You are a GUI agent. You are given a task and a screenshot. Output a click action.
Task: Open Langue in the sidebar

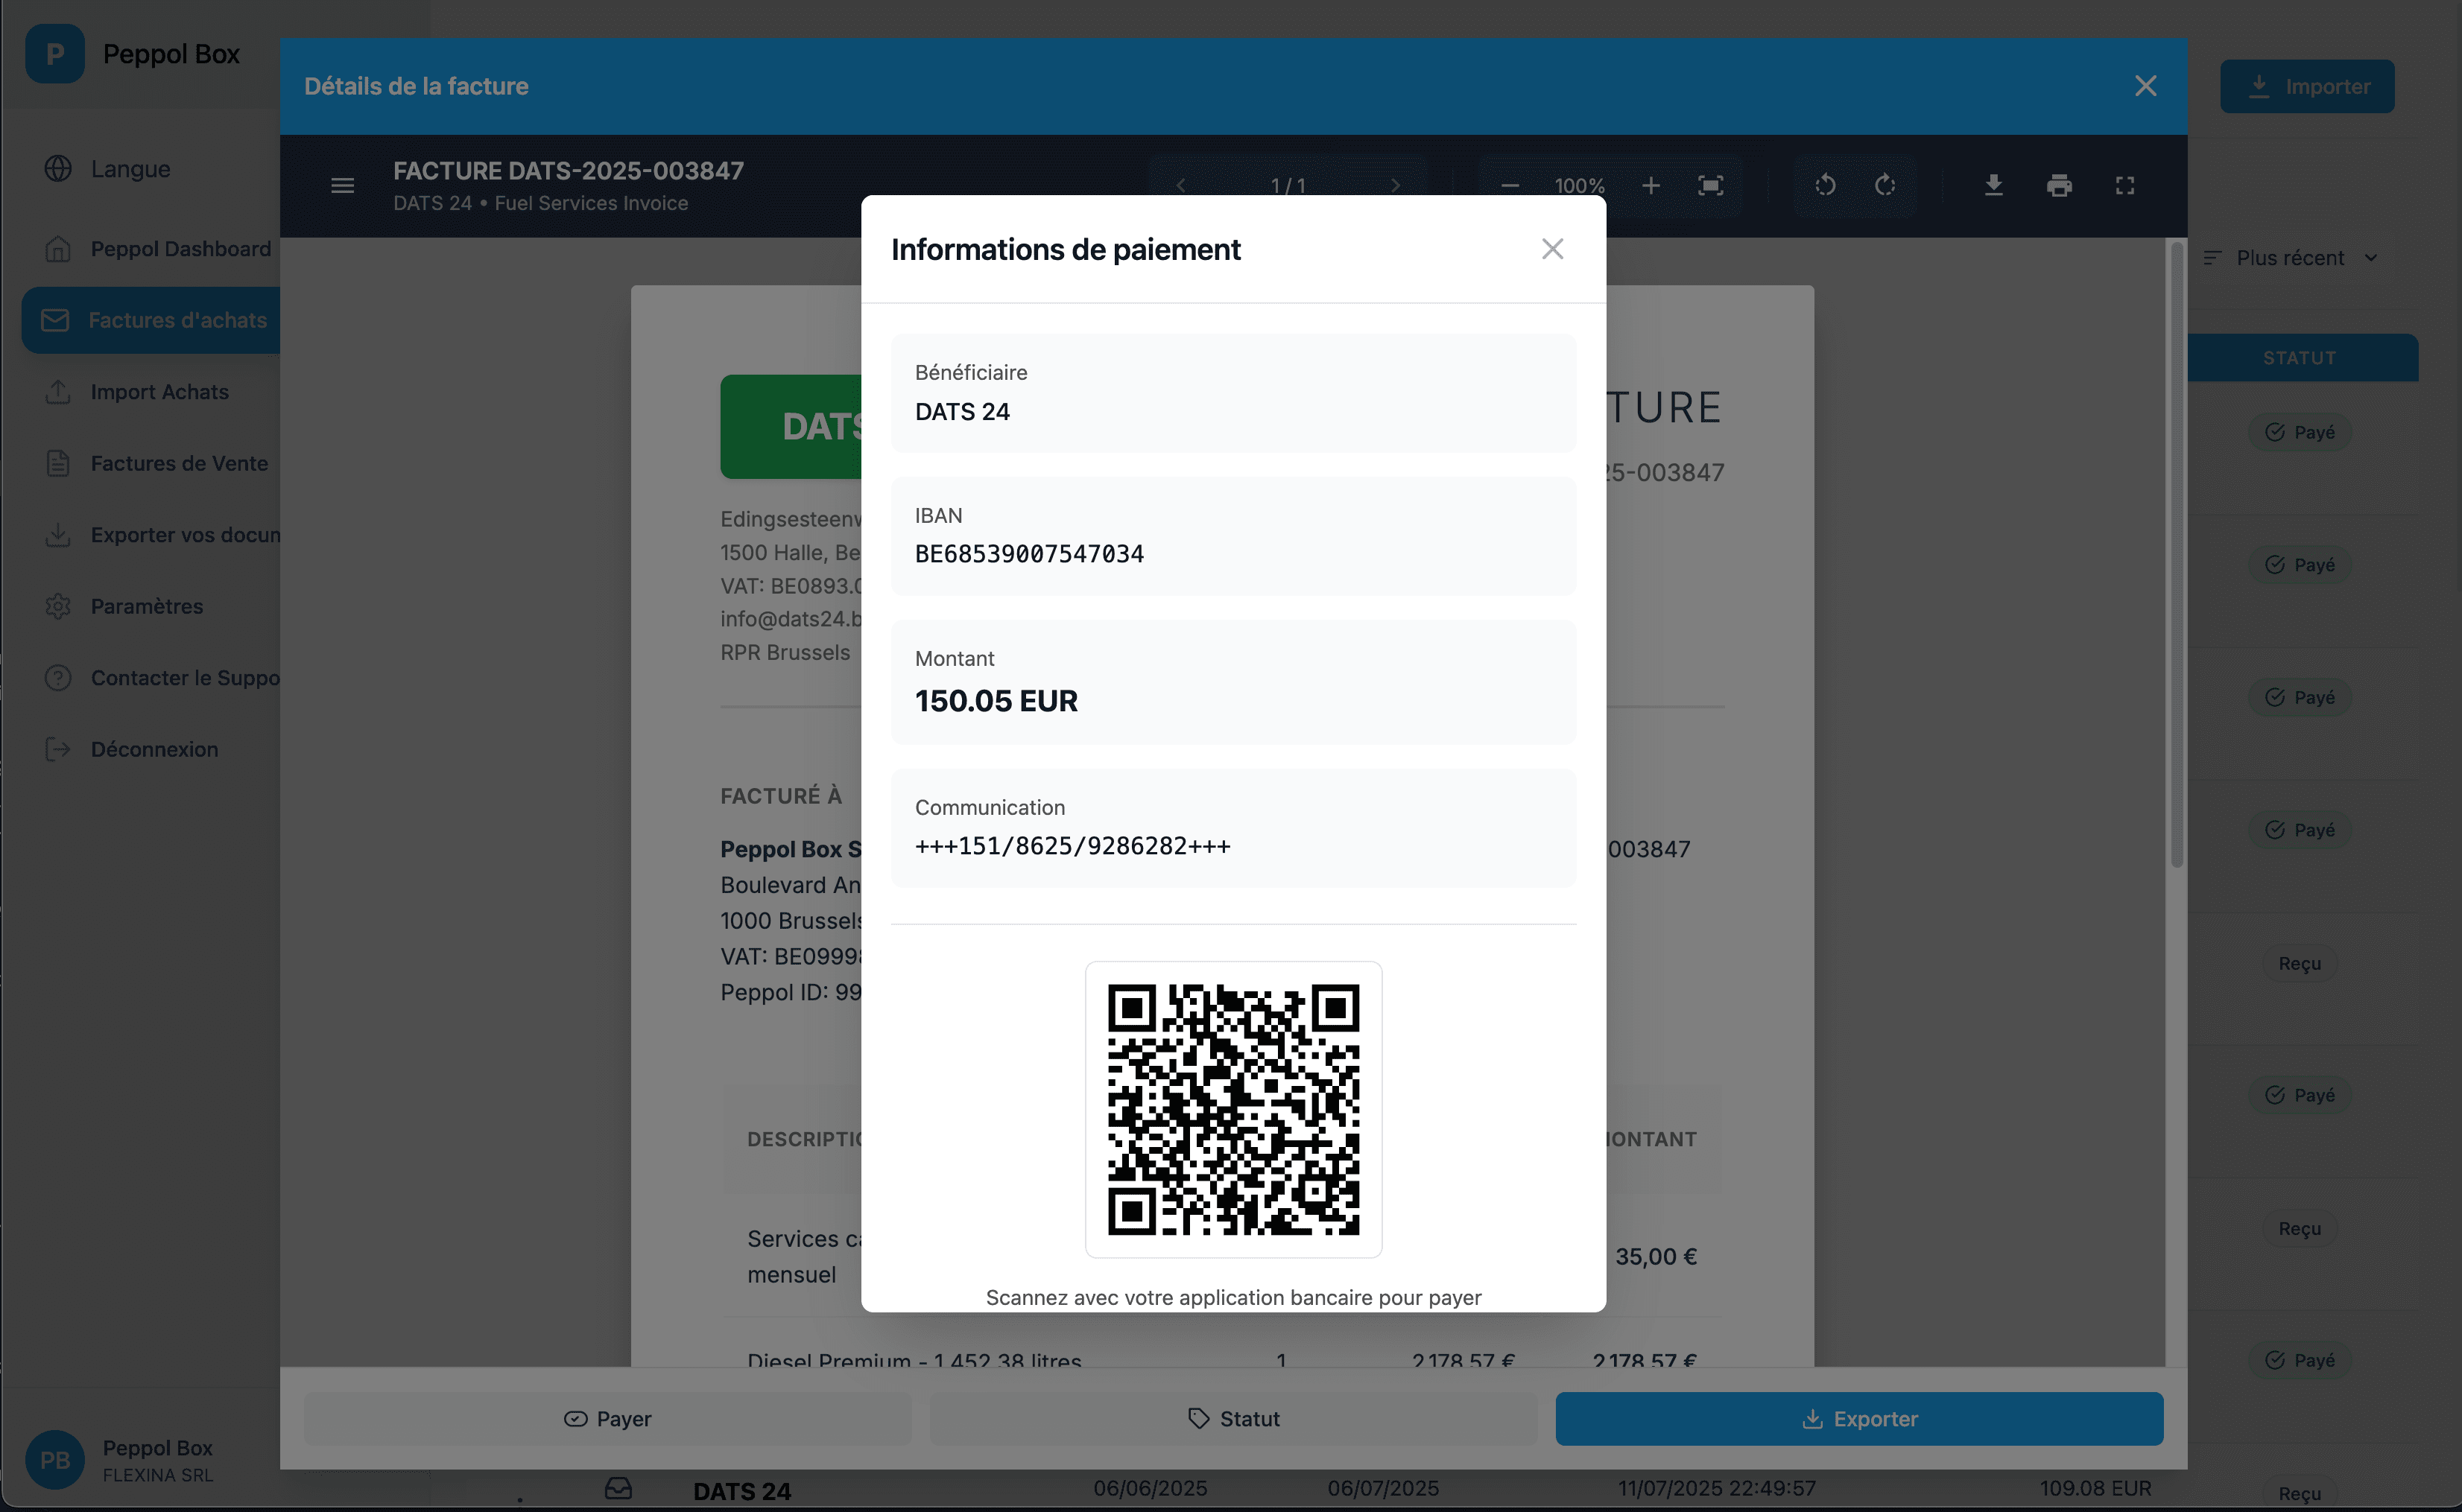tap(130, 168)
